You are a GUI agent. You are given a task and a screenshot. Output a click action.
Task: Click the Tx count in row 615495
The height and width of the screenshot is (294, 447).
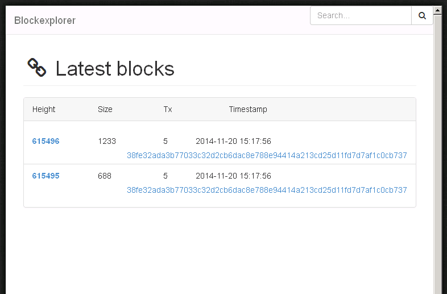coord(165,176)
